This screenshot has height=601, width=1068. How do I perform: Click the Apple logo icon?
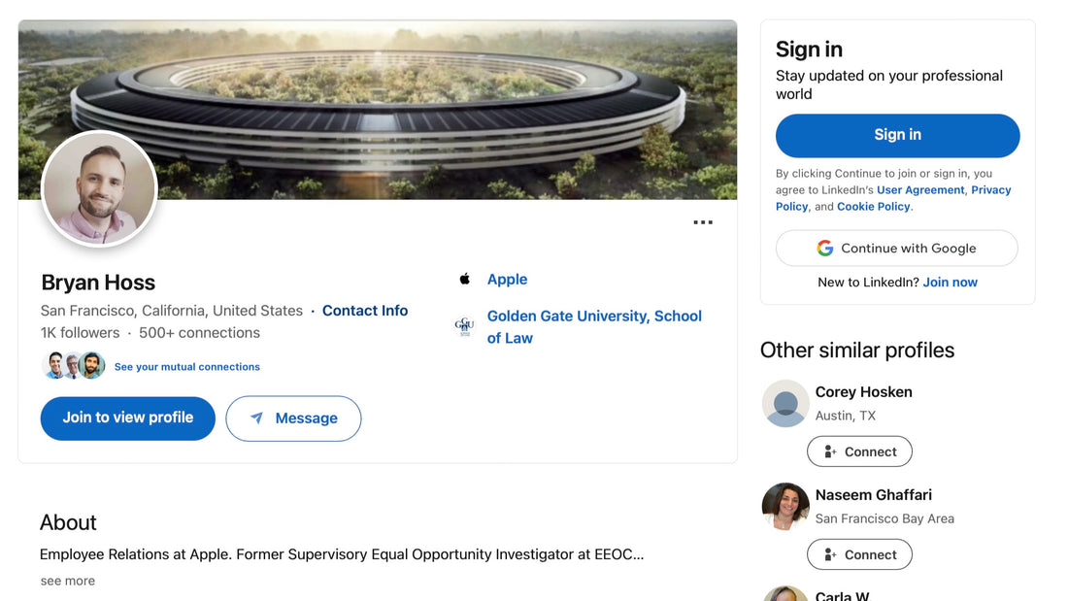[465, 280]
